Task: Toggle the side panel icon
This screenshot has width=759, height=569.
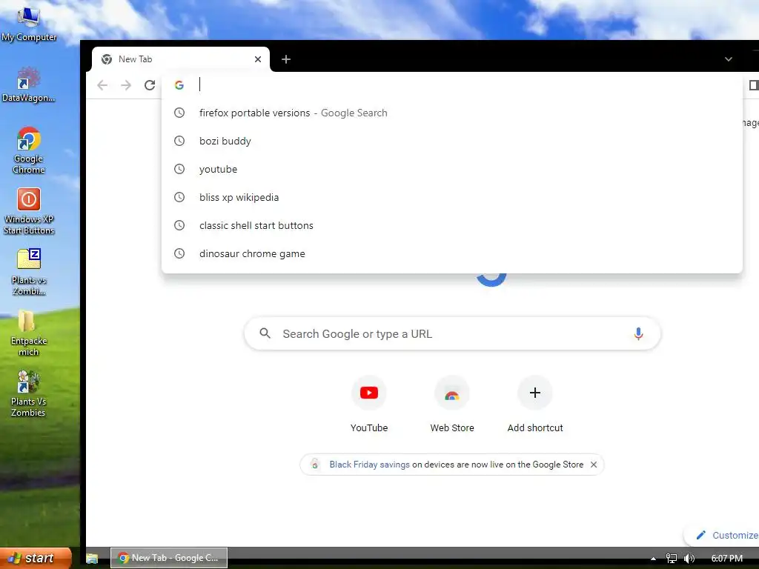Action: coord(753,85)
